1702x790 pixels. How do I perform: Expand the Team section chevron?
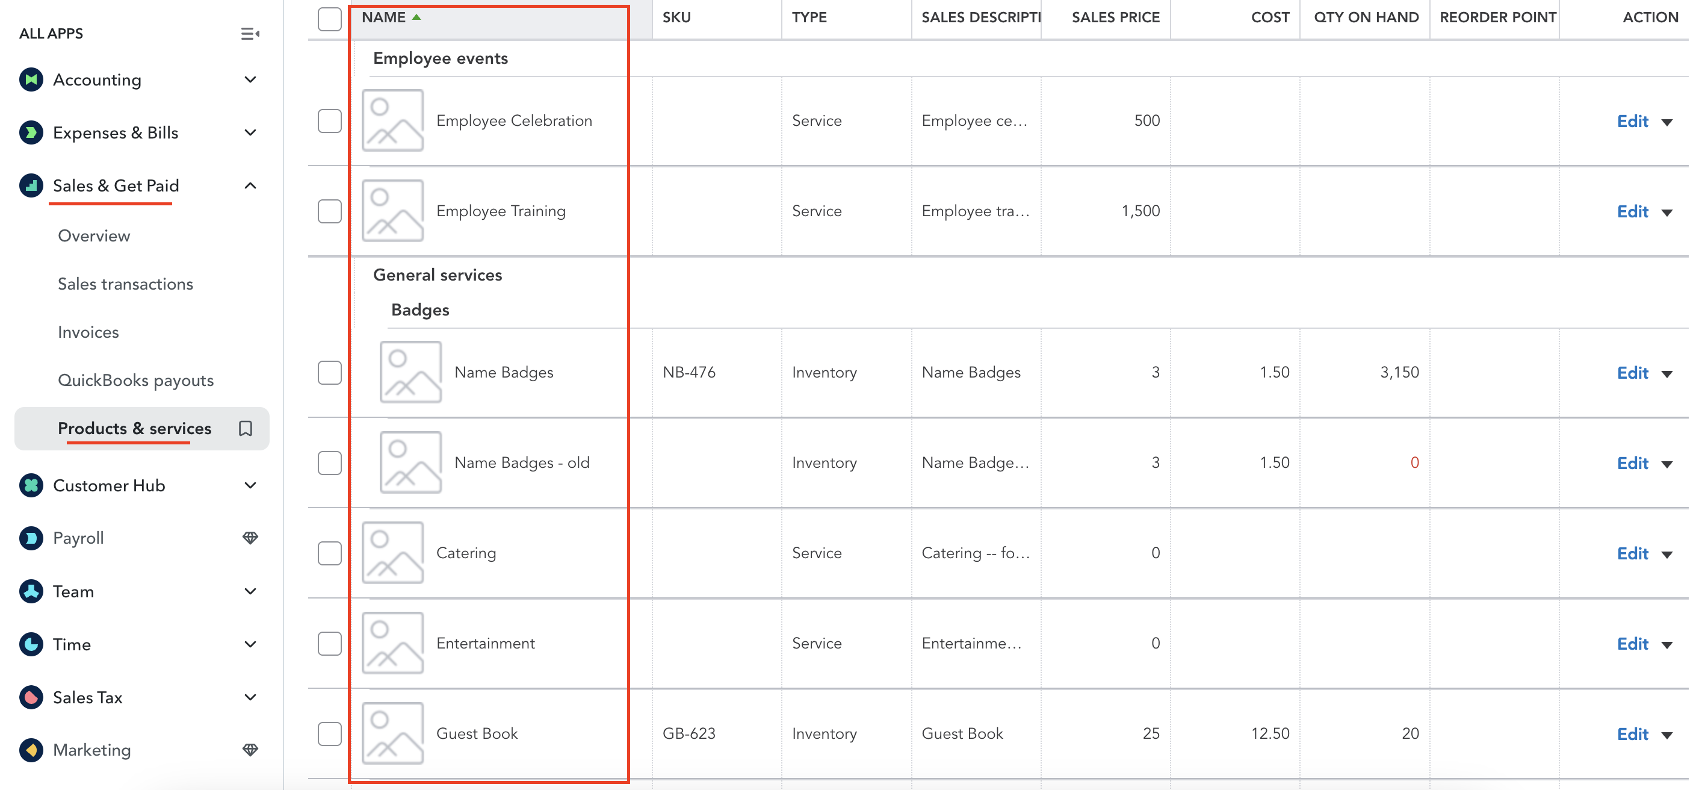pyautogui.click(x=250, y=592)
